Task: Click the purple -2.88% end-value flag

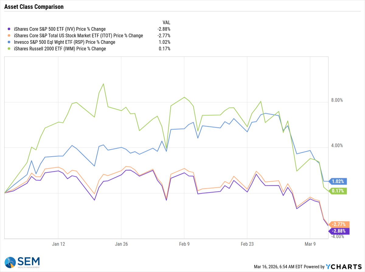Action: [339, 231]
